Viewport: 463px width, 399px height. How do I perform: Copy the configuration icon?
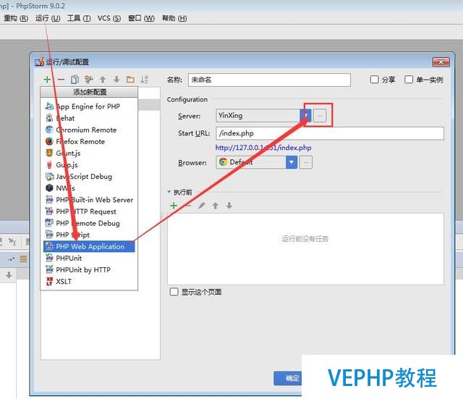click(75, 79)
